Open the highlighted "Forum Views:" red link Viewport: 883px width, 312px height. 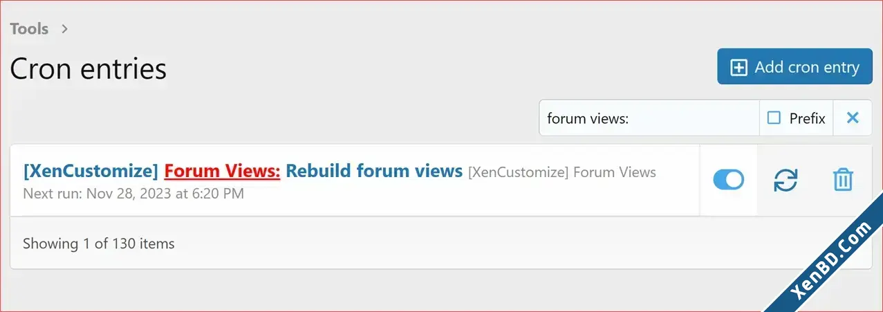point(222,171)
